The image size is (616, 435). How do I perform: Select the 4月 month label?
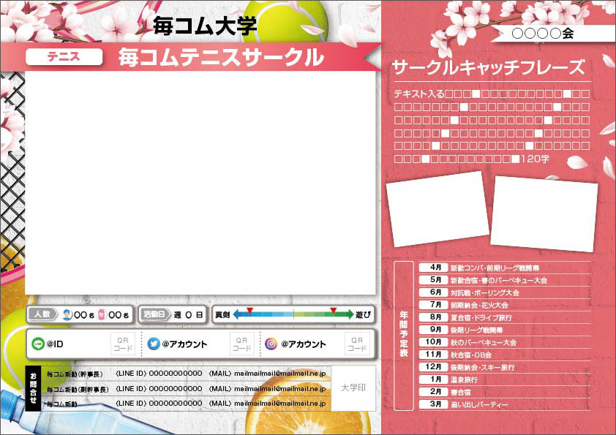434,268
